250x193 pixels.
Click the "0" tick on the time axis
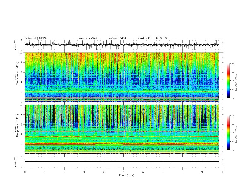tap(25, 172)
